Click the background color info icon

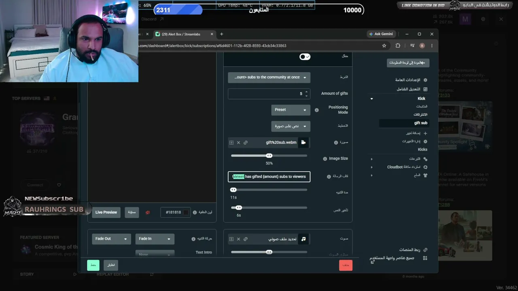tap(195, 213)
